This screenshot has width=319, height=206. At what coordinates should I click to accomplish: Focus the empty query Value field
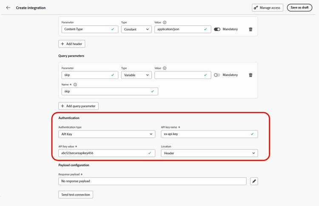pos(183,75)
